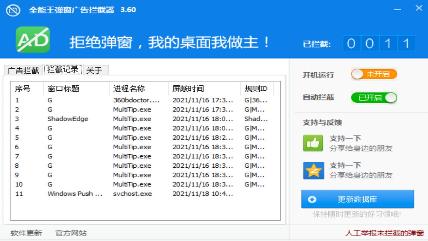428x241 pixels.
Task: Click the no-popup blocker icon in title bar
Action: tap(13, 10)
